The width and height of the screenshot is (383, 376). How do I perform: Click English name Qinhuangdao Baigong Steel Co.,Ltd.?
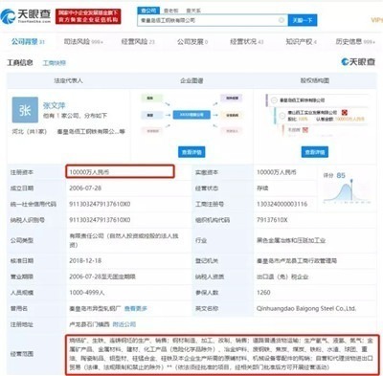click(x=306, y=308)
